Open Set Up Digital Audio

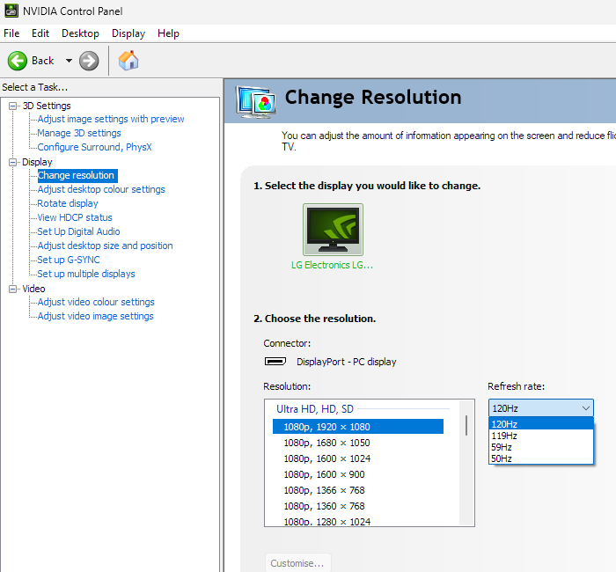(x=78, y=231)
